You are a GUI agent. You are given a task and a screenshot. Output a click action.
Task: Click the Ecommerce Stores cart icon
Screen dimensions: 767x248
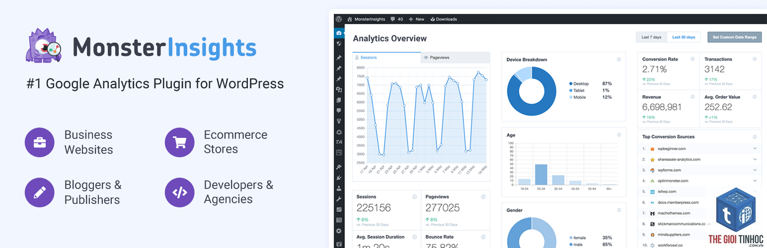pos(179,142)
